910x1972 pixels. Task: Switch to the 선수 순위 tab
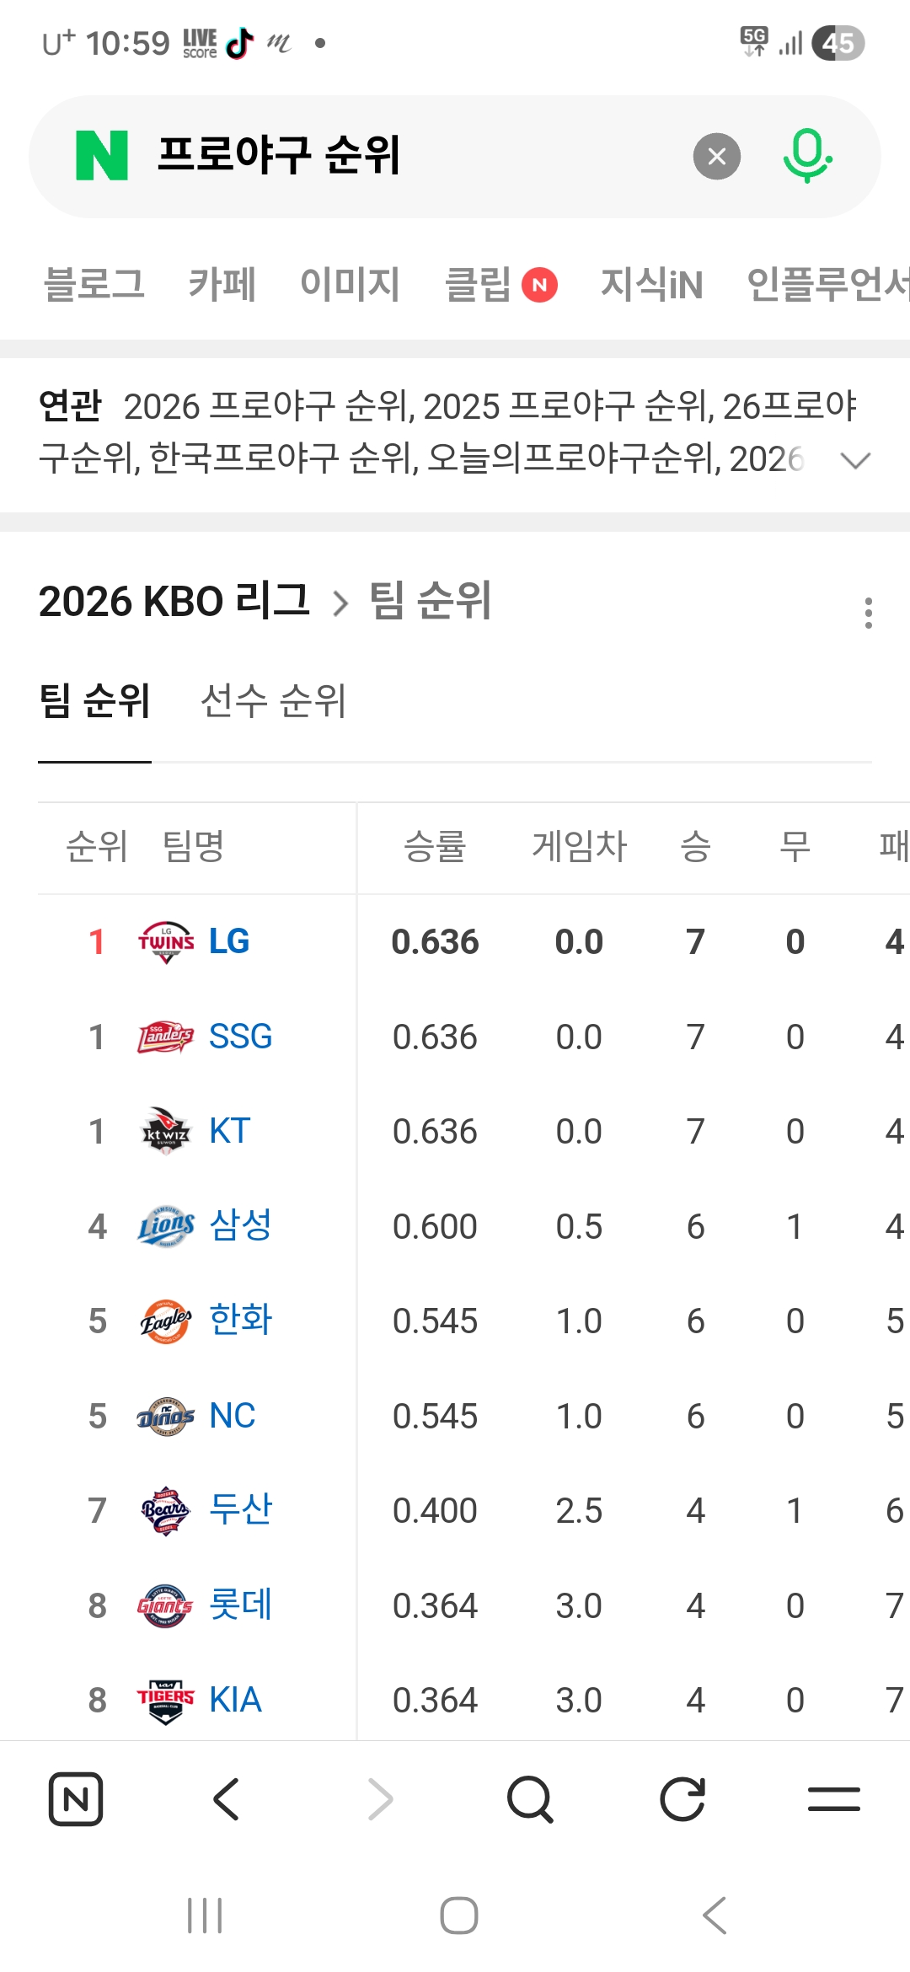[273, 701]
